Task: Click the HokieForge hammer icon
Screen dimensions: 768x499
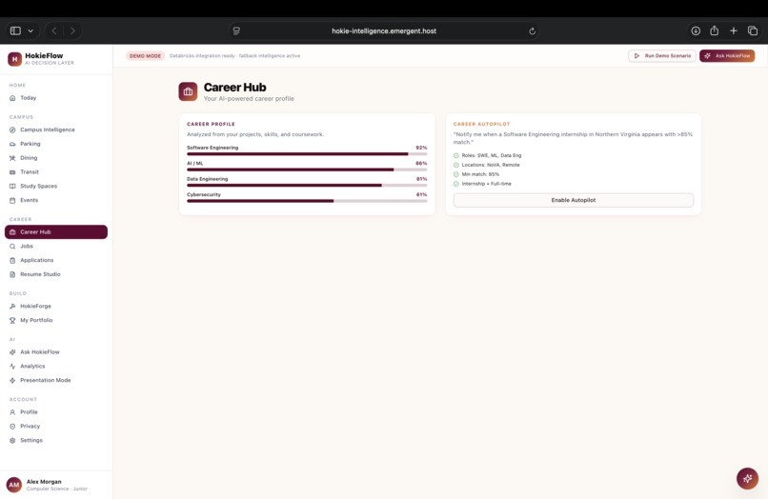Action: pyautogui.click(x=12, y=306)
